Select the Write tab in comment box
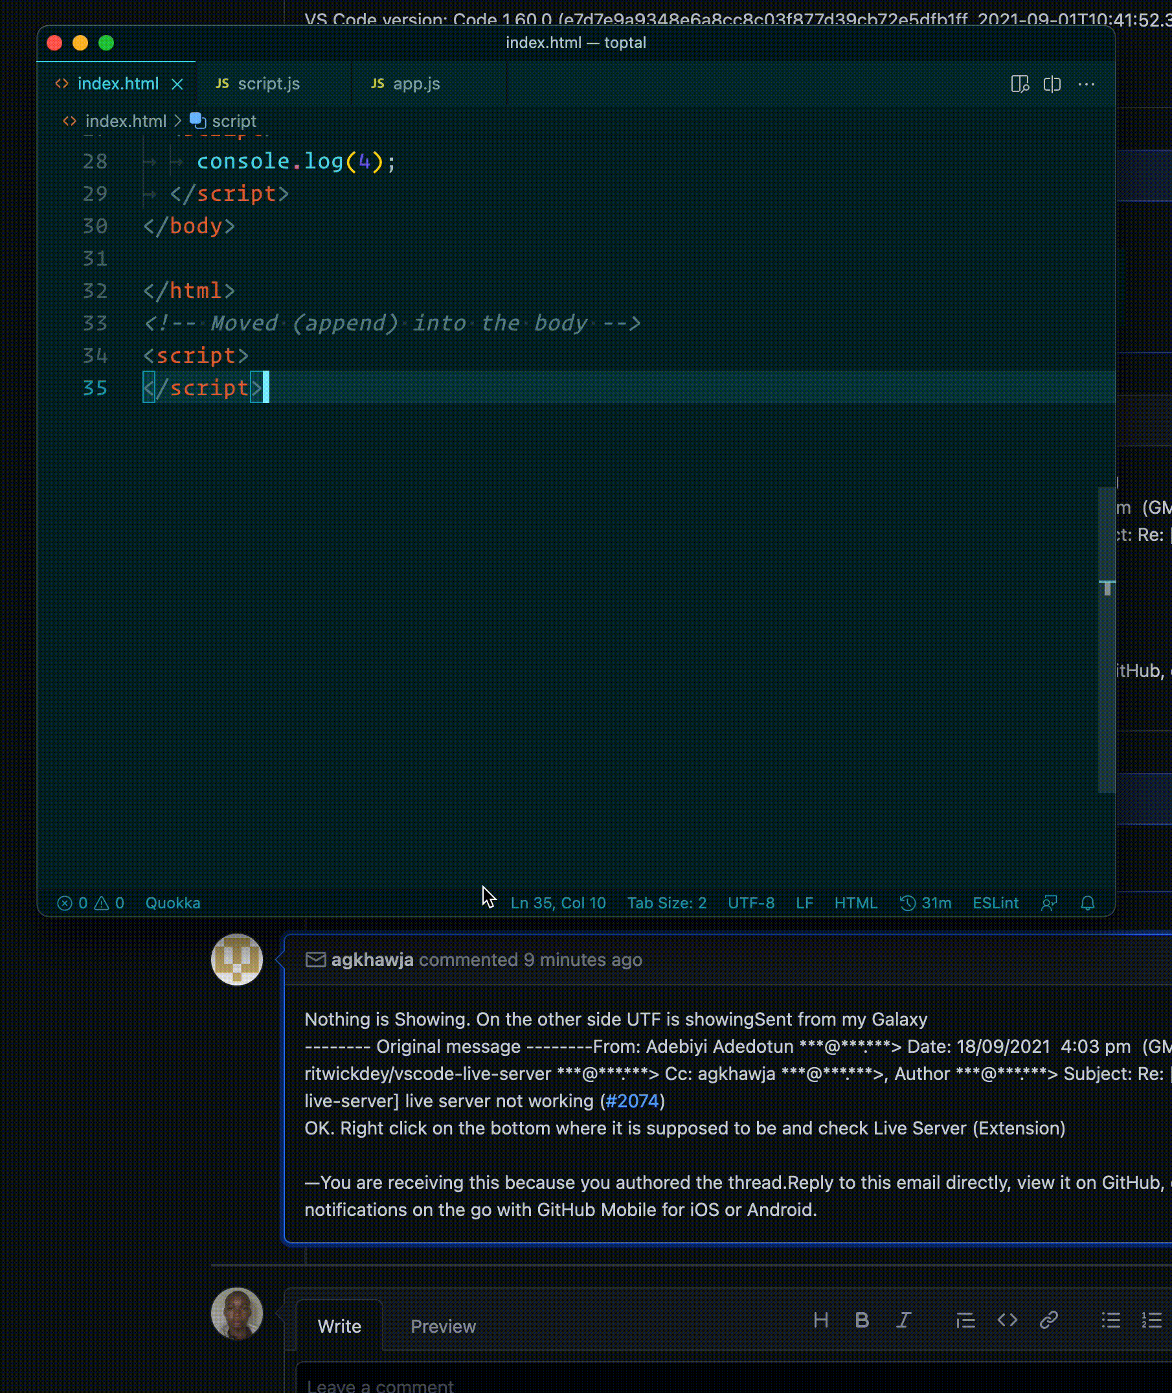 [339, 1326]
